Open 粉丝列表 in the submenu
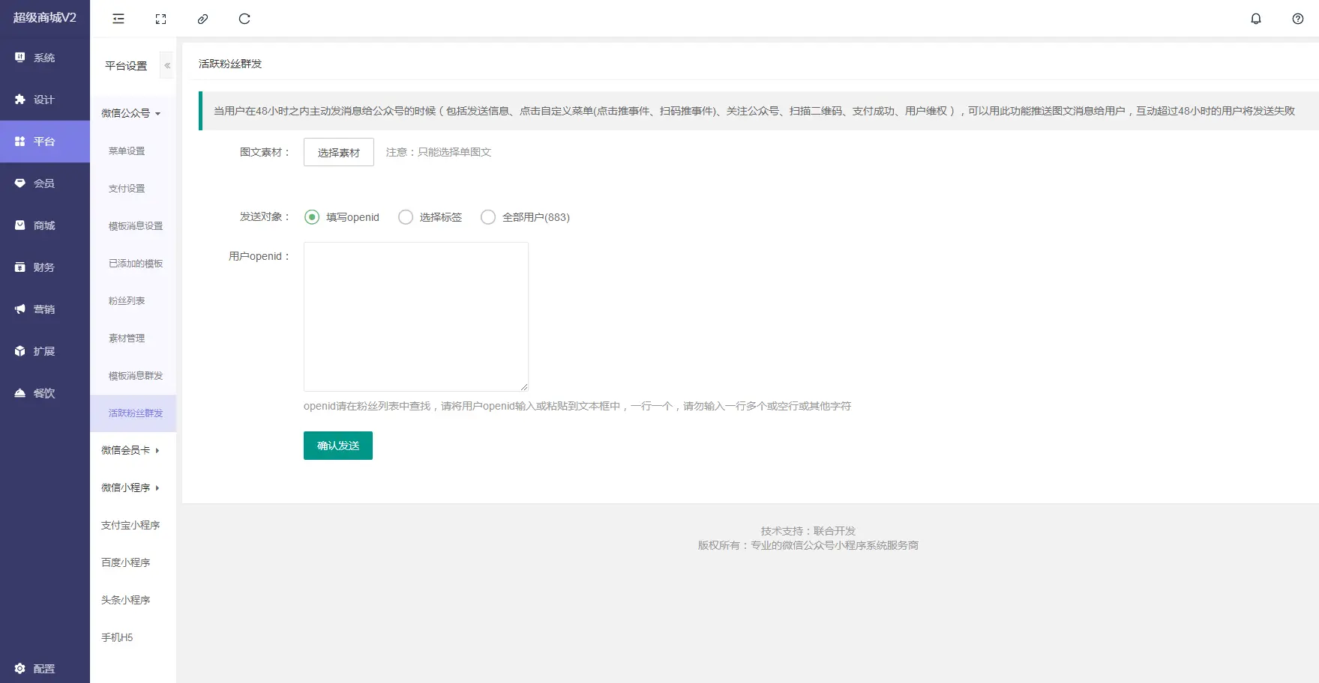The width and height of the screenshot is (1319, 683). [133, 300]
